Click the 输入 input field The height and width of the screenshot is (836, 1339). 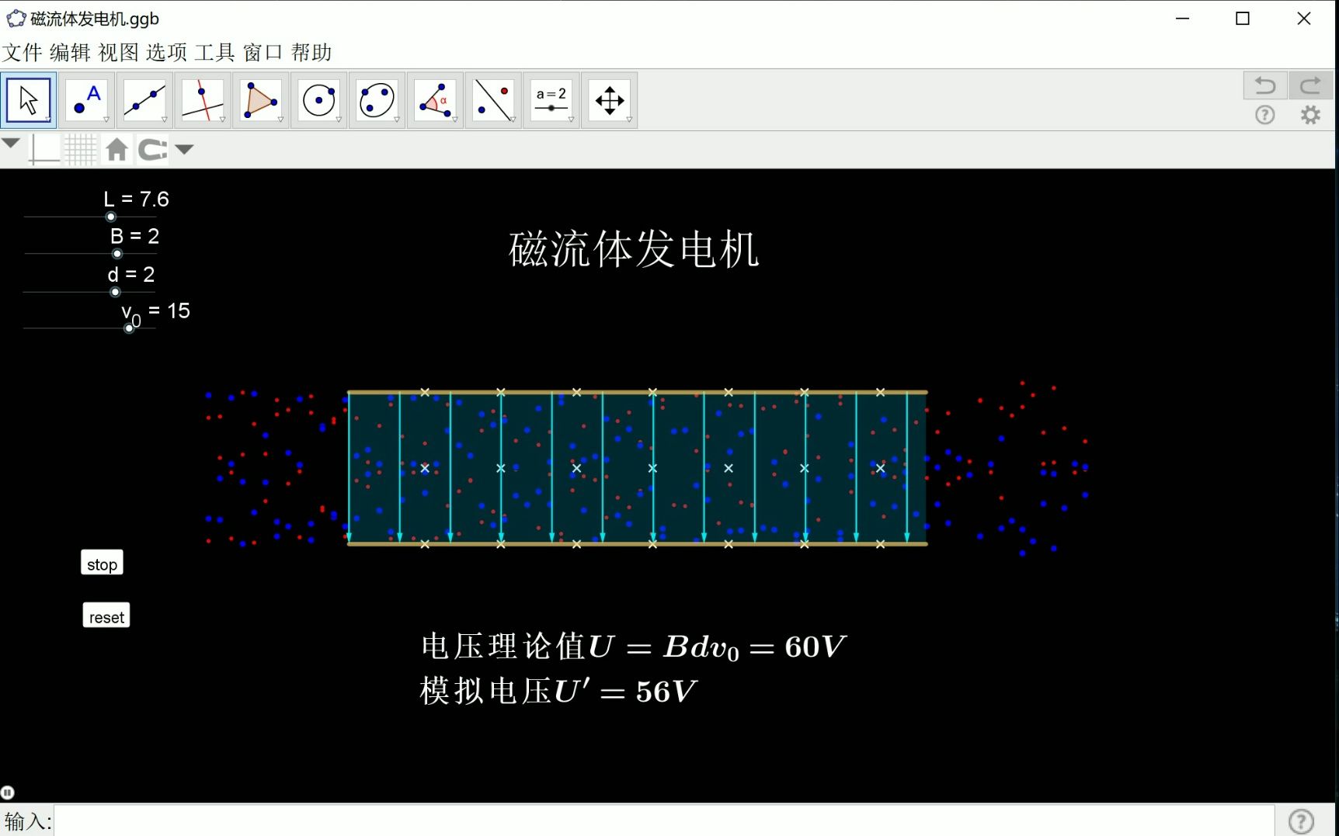[664, 820]
